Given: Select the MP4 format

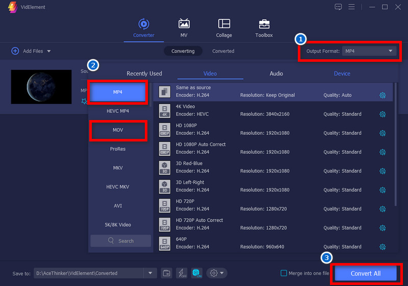Looking at the screenshot, I should (x=118, y=92).
